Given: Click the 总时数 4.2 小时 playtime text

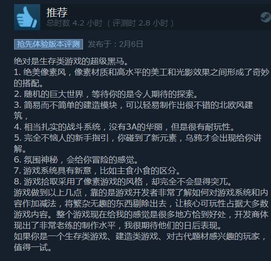Looking at the screenshot, I should (74, 23).
